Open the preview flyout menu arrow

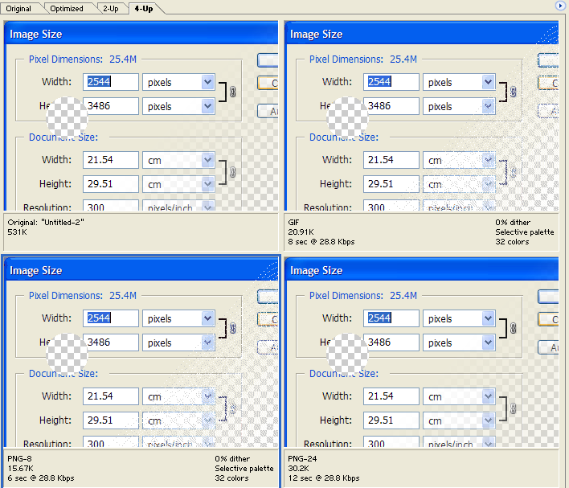(560, 6)
